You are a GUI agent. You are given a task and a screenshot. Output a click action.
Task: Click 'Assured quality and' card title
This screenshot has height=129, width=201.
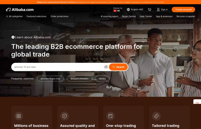[77, 126]
